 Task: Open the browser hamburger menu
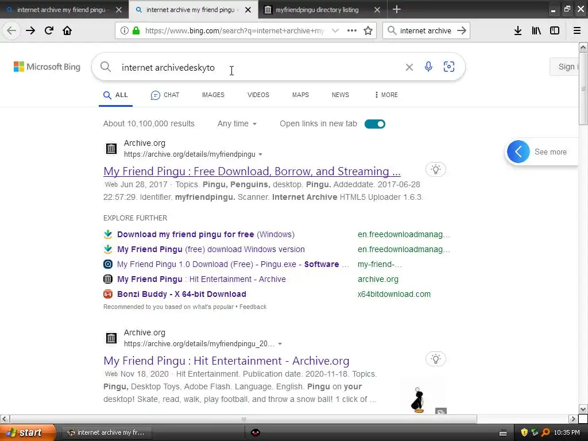[577, 31]
